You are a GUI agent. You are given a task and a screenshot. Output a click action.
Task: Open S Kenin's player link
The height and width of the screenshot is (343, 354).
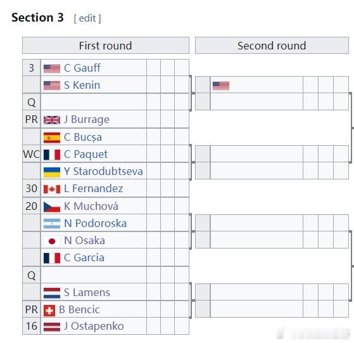coord(82,85)
